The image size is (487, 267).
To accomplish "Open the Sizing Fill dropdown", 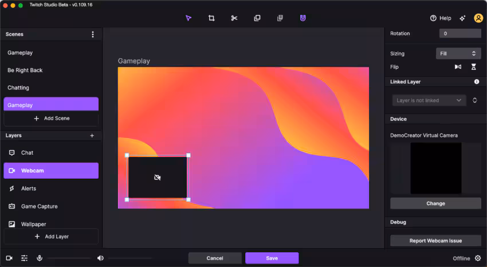I will tap(458, 53).
